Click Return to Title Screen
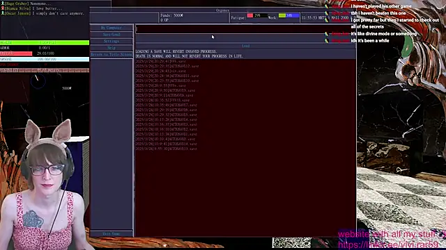Viewport: 446px width, 250px height. (111, 54)
